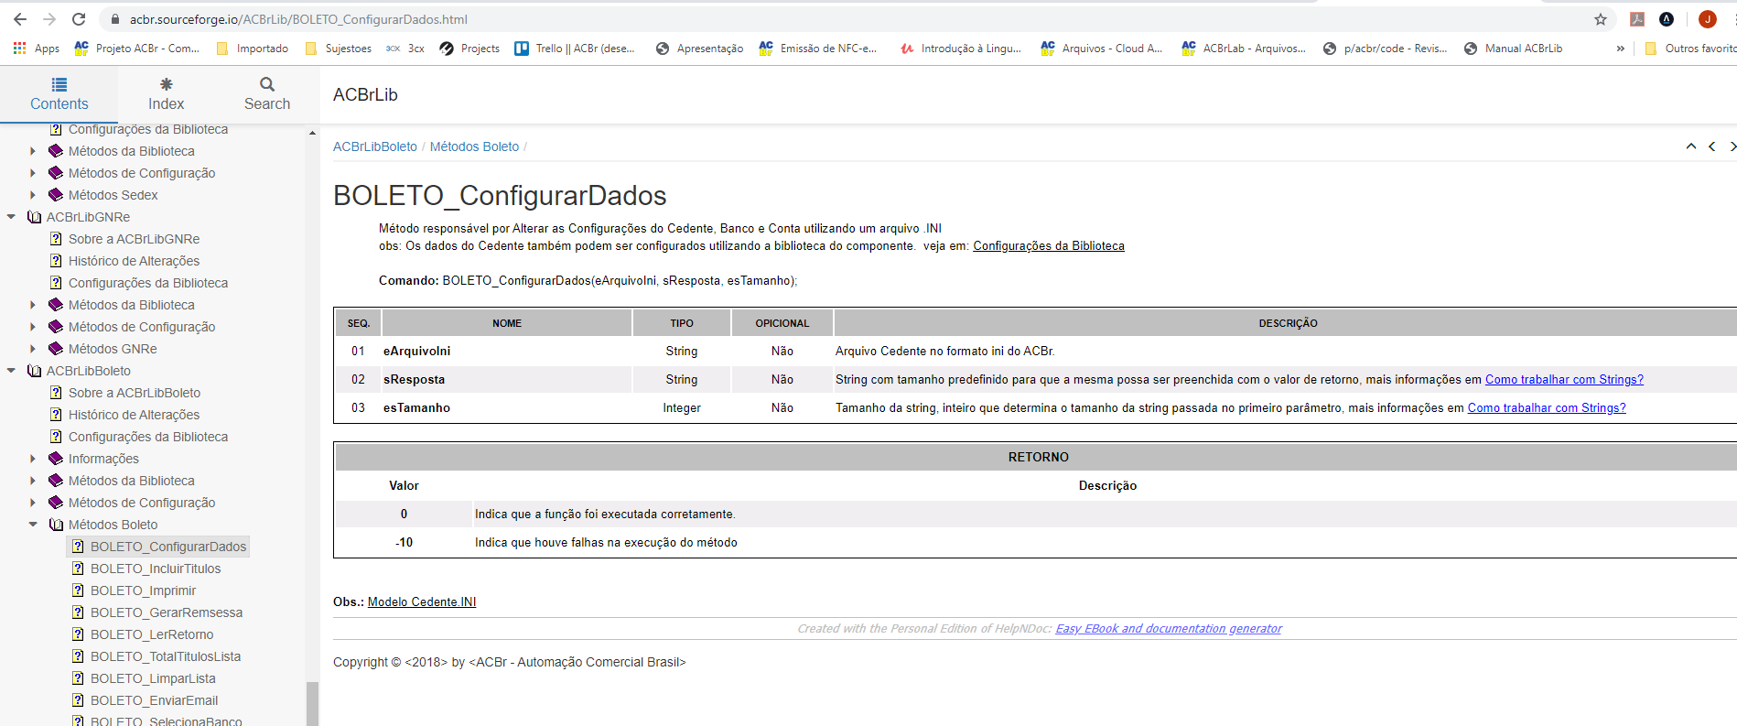This screenshot has width=1737, height=726.
Task: Open the Sujestoes bookmarks folder
Action: [339, 49]
